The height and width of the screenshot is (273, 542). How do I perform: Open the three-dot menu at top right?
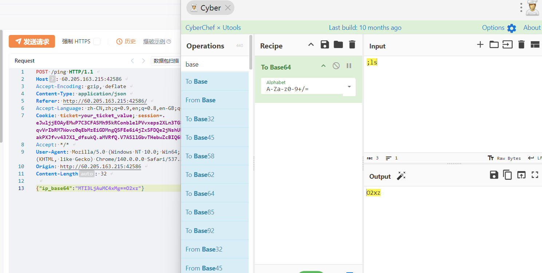521,8
